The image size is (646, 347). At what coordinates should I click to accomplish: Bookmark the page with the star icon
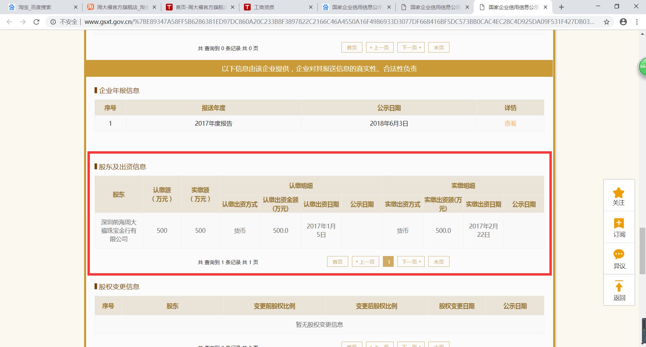tap(607, 22)
